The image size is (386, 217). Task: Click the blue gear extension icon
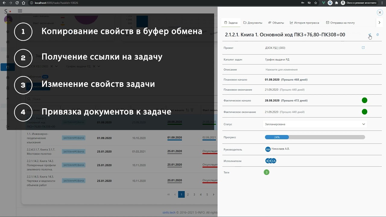(x=330, y=3)
